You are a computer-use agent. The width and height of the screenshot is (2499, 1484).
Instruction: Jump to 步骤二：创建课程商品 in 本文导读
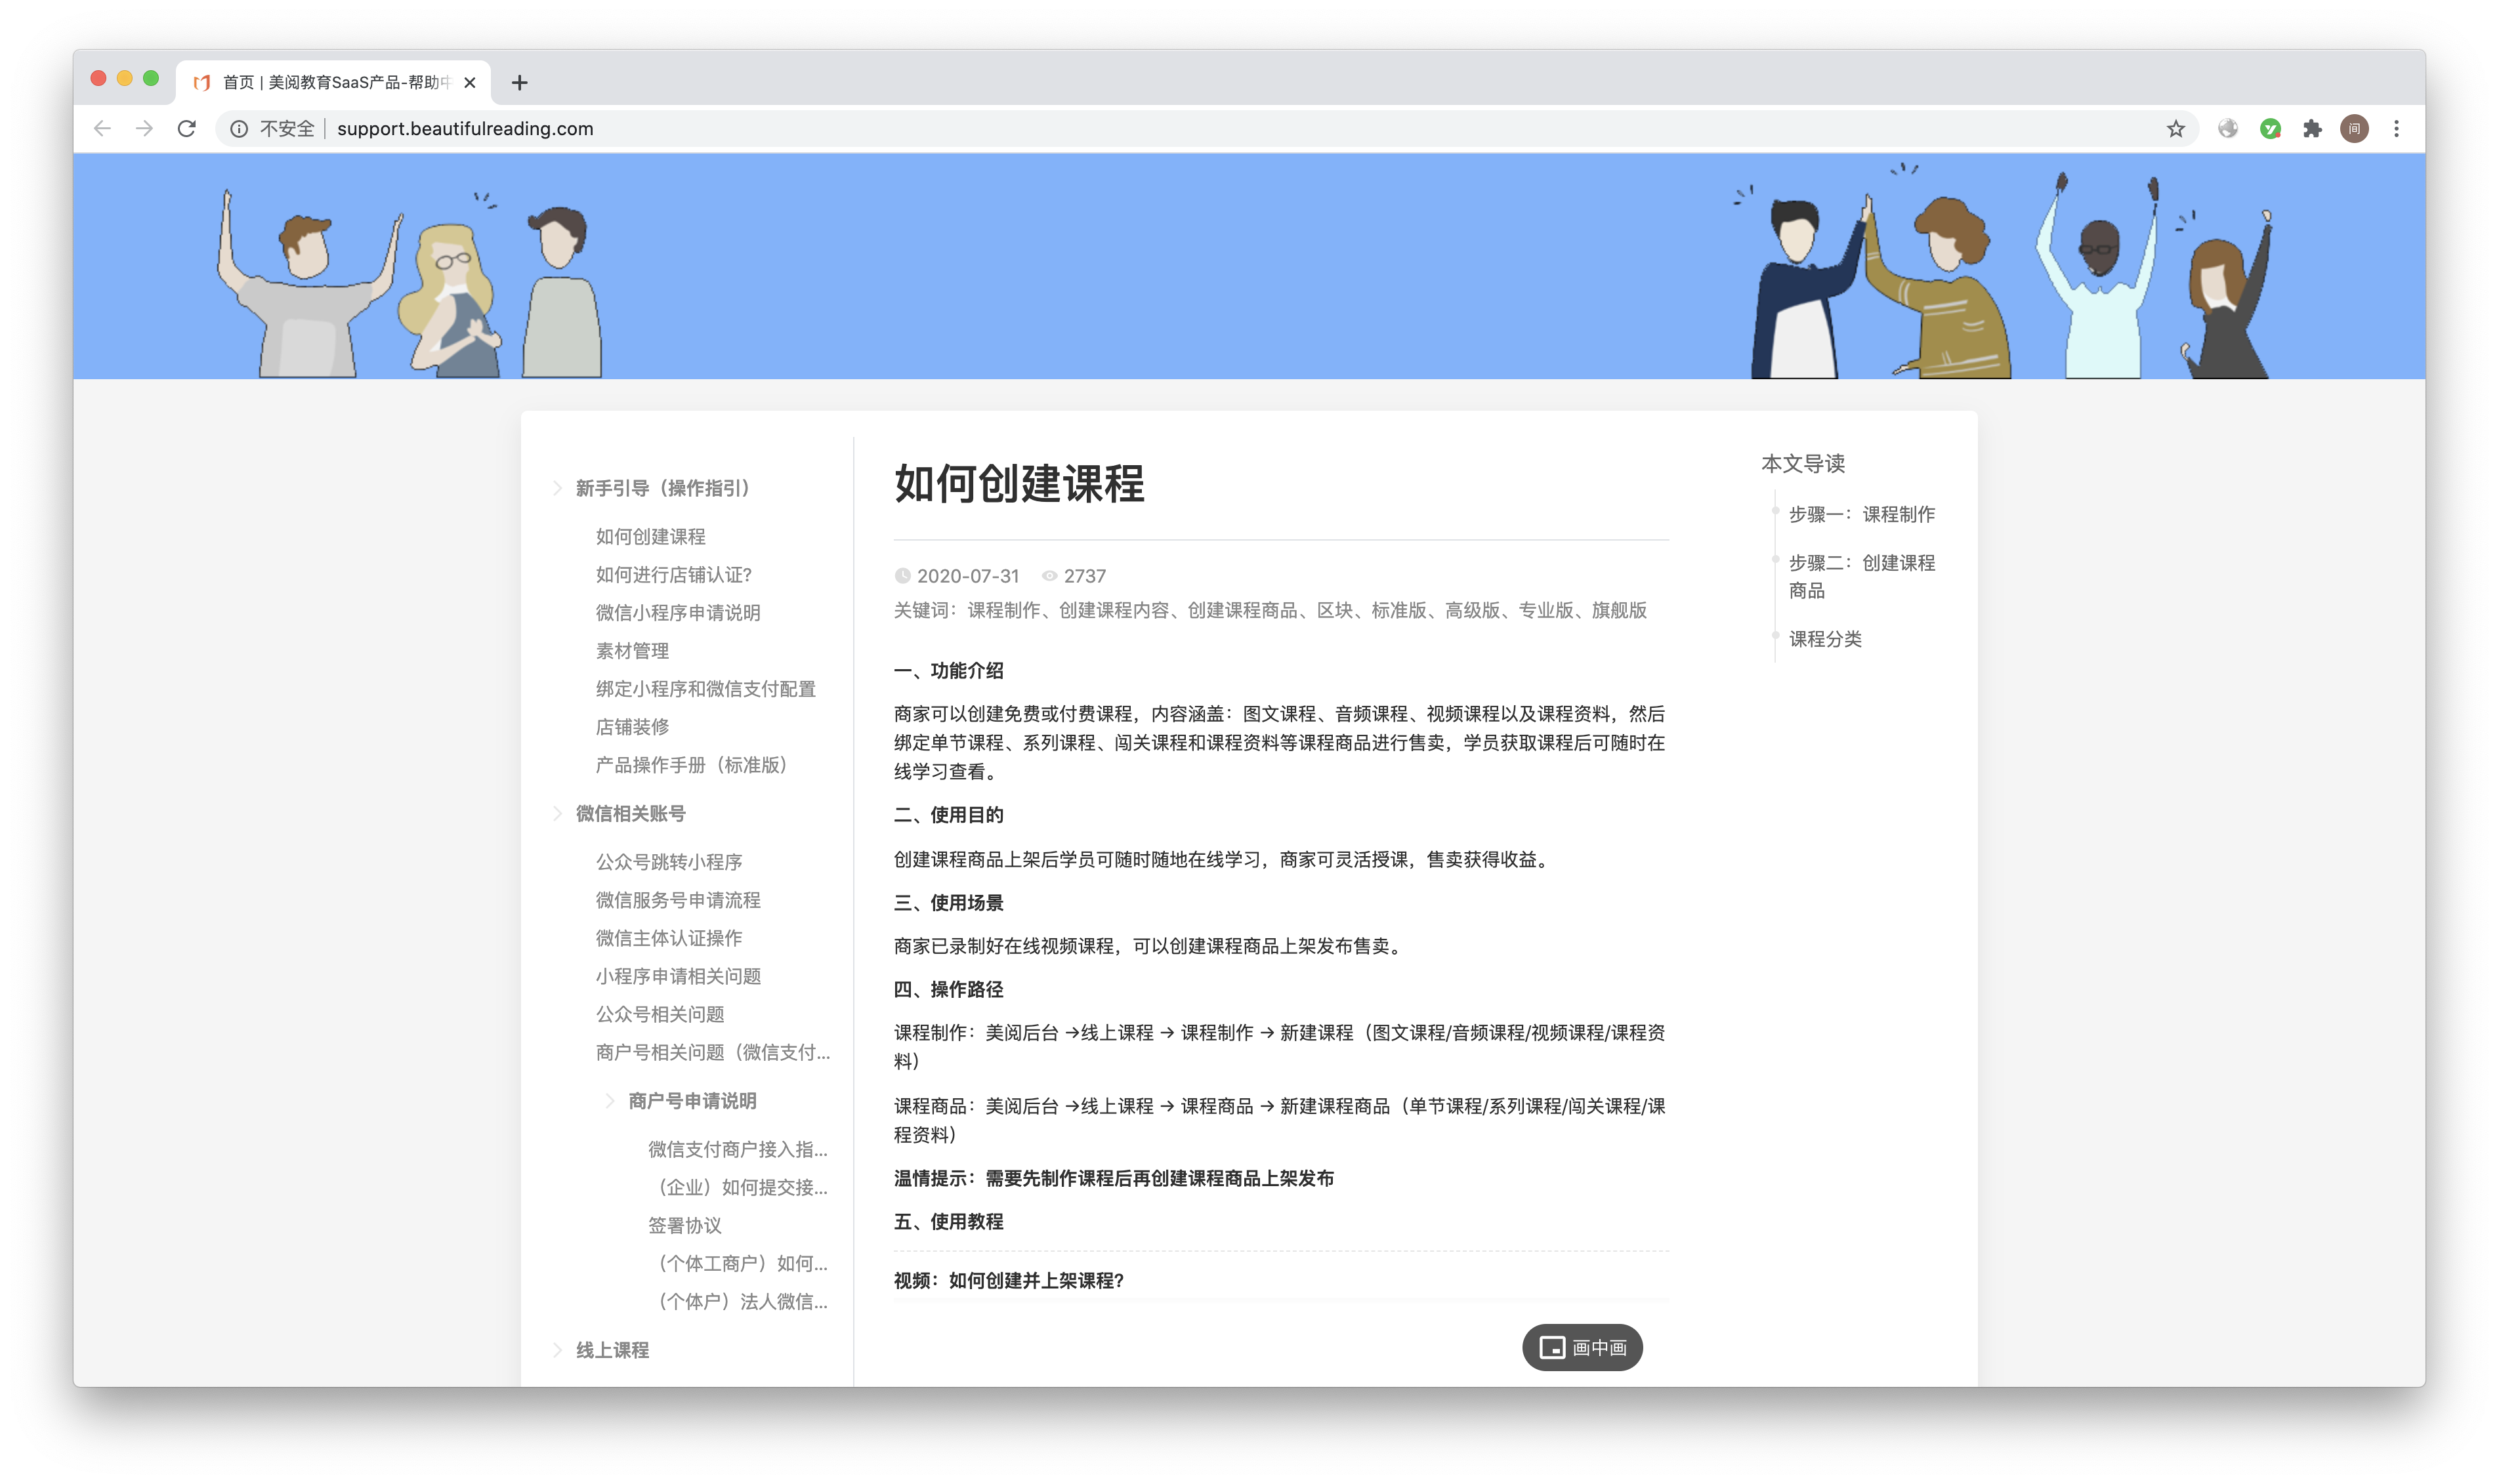(x=1862, y=577)
